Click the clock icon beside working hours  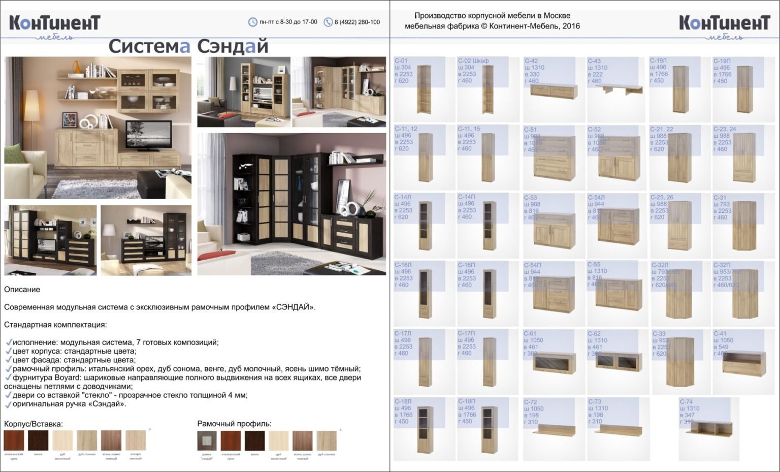pyautogui.click(x=252, y=22)
